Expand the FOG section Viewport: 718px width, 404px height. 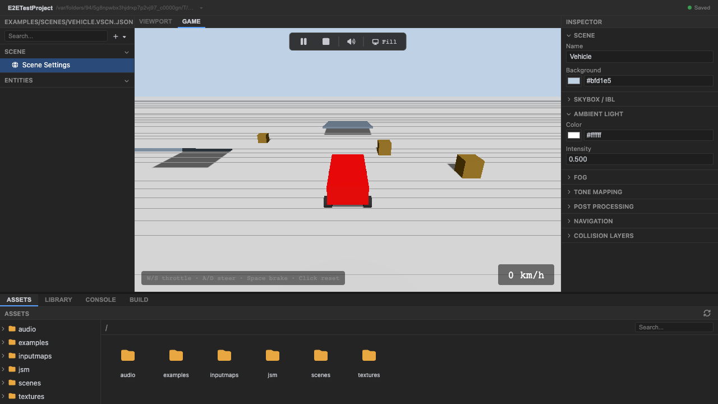coord(569,177)
